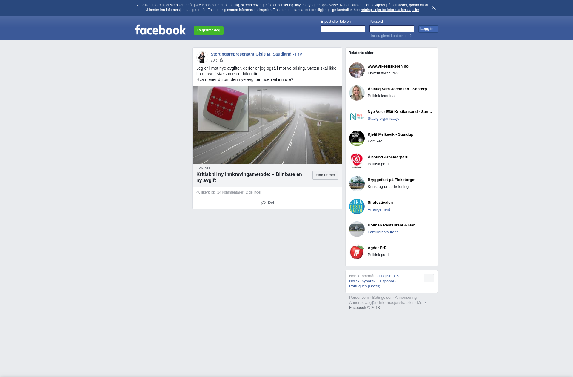Open Ålesund Arbeiderparti rose logo
This screenshot has width=573, height=377.
(x=357, y=161)
